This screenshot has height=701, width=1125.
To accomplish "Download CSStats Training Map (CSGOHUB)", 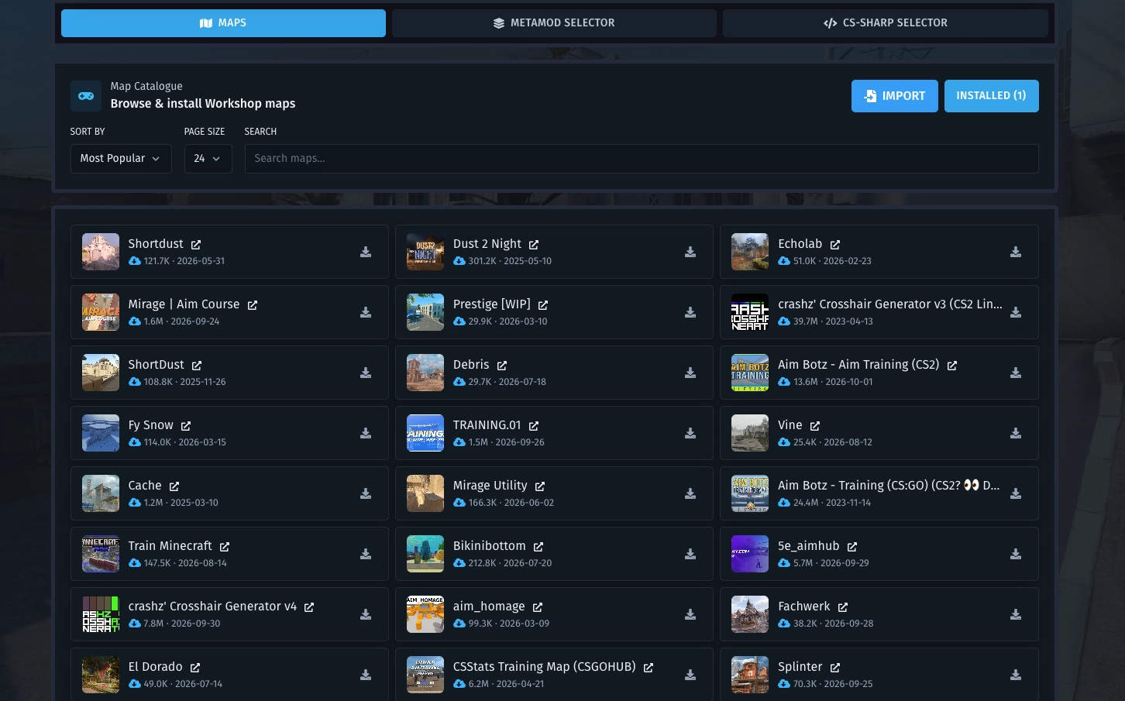I will click(x=690, y=675).
